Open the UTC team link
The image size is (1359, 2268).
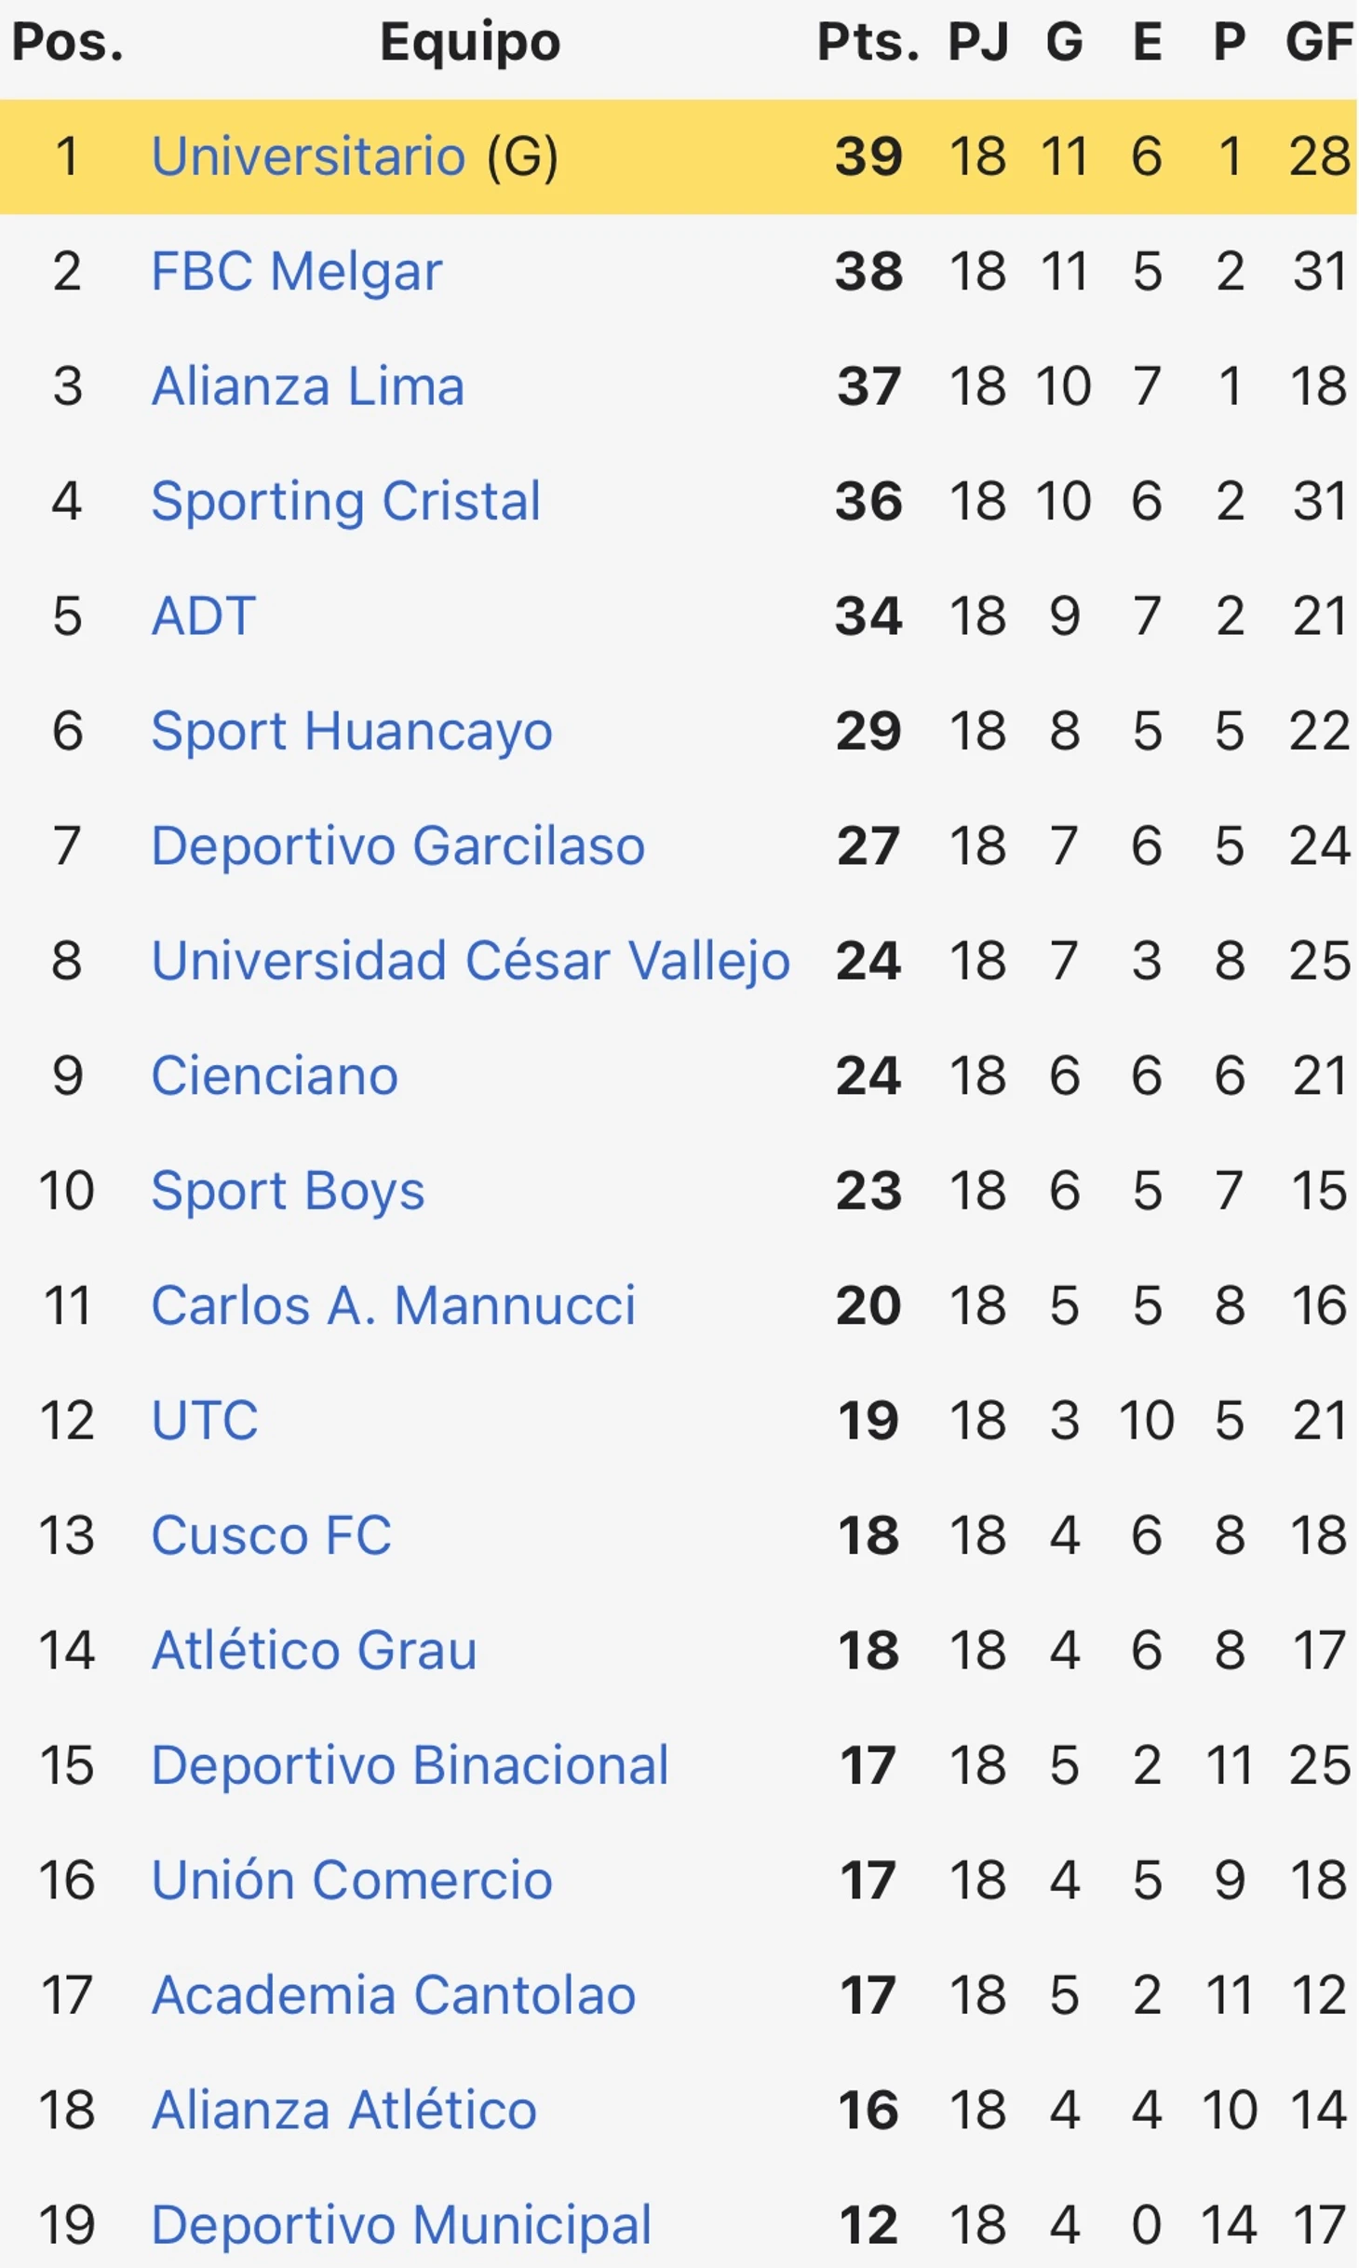pyautogui.click(x=205, y=1420)
